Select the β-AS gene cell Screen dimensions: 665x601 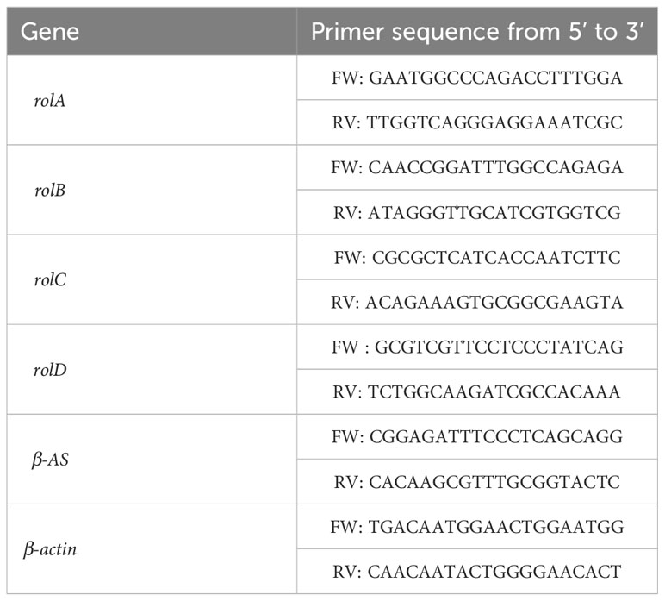[152, 460]
